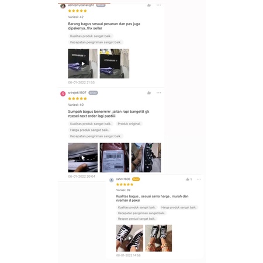Select 'Respon penjual sangat baik.' tag
Screen dimensions: 263x263
coord(137,219)
